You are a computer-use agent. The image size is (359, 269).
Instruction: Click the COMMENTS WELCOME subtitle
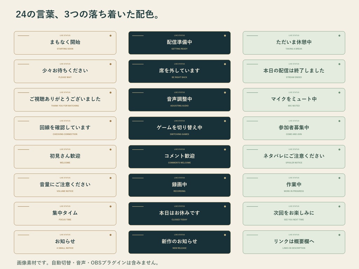[x=179, y=163]
